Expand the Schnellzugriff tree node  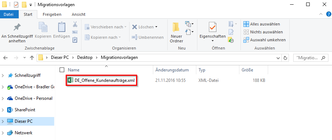(3, 75)
